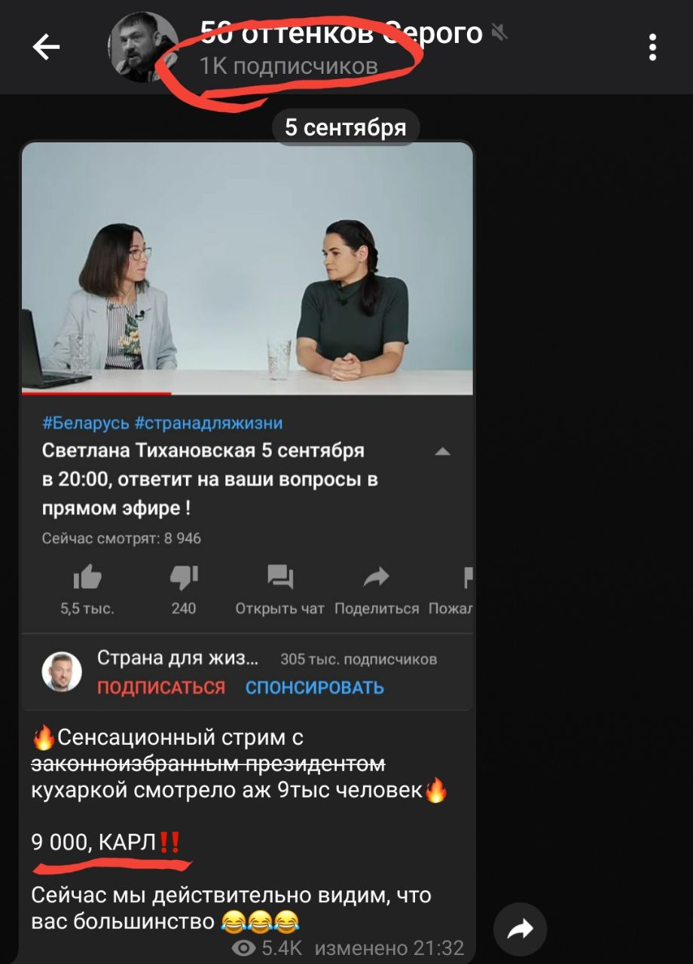
Task: Open chat via the chat bubble icon
Action: [280, 578]
